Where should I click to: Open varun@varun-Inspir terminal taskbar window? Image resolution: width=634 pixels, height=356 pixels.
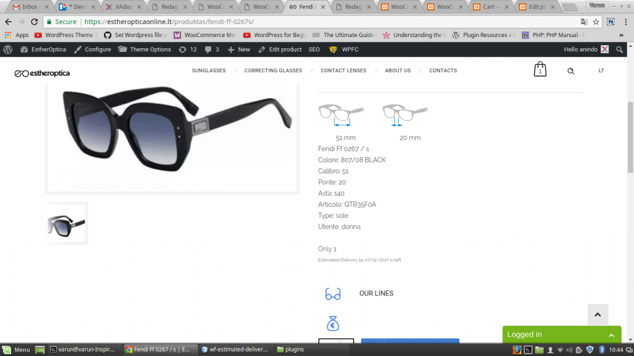(82, 350)
